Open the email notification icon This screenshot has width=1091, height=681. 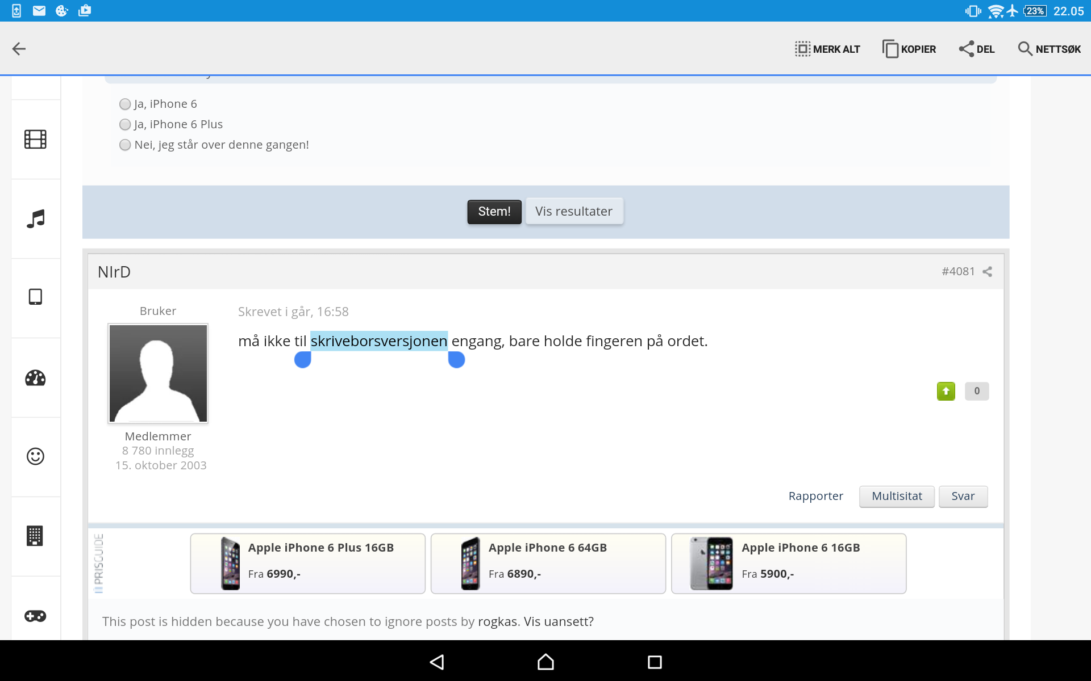[39, 11]
